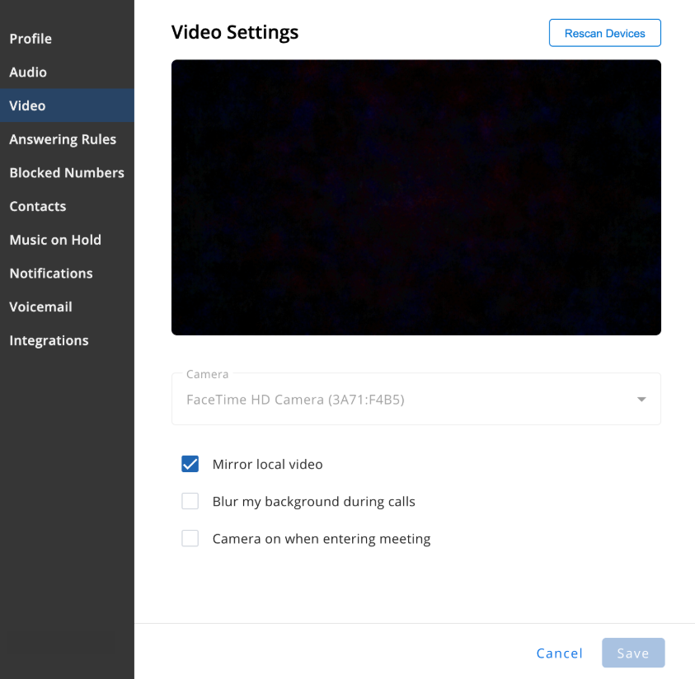Open Notifications settings
Screen dimensions: 695x679
(x=67, y=274)
